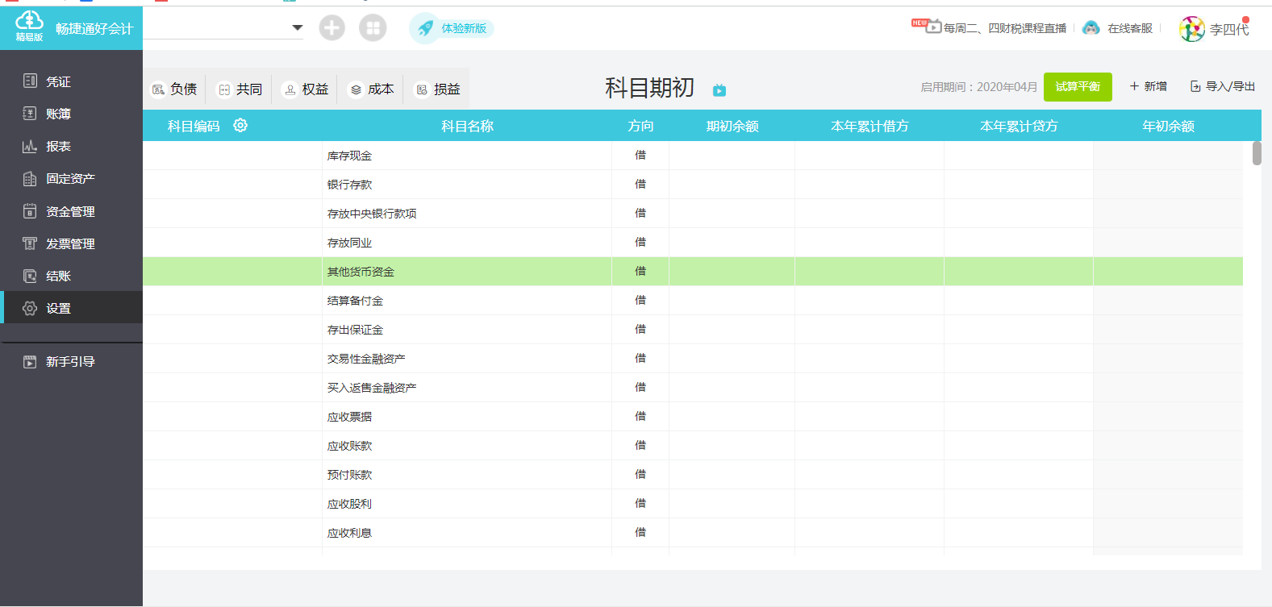Open the 导入/导出 import export option
1272x607 pixels.
[x=1223, y=86]
